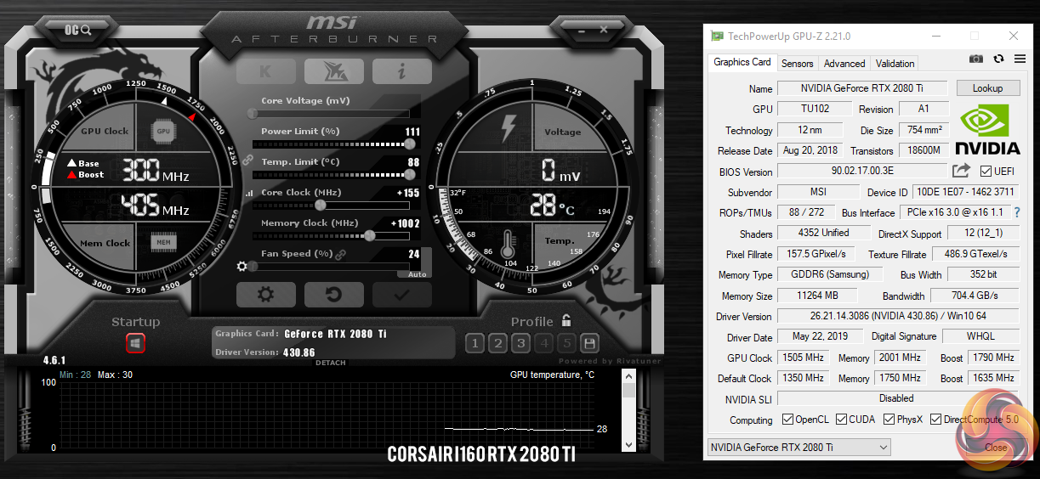
Task: Click the BIOS share/export icon in GPU-Z
Action: [961, 171]
